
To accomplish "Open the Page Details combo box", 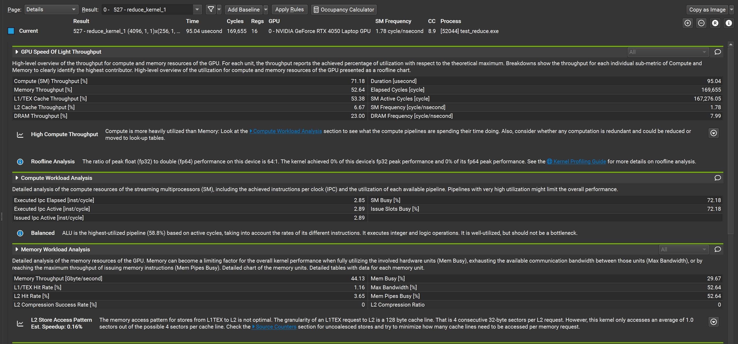I will coord(51,9).
